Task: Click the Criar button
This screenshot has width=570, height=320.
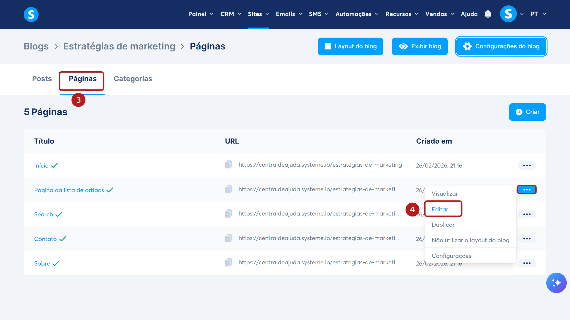Action: [527, 112]
